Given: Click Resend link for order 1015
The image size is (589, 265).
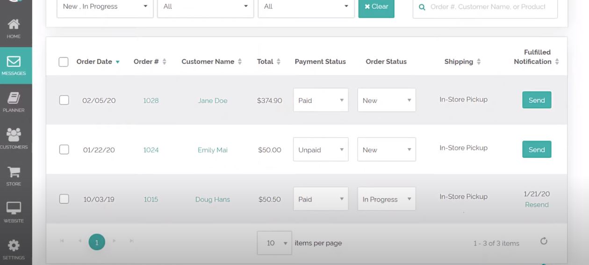Looking at the screenshot, I should (537, 205).
